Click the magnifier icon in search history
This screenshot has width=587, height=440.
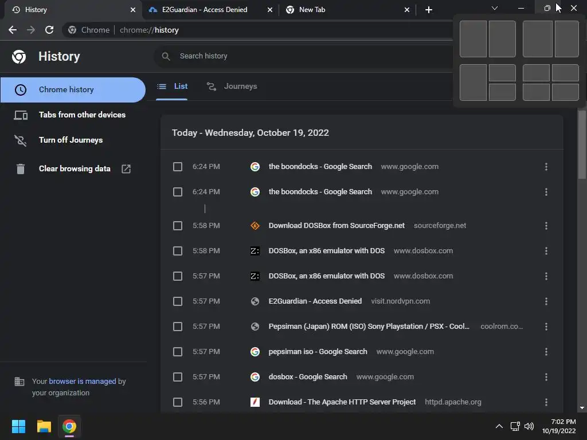tap(166, 56)
